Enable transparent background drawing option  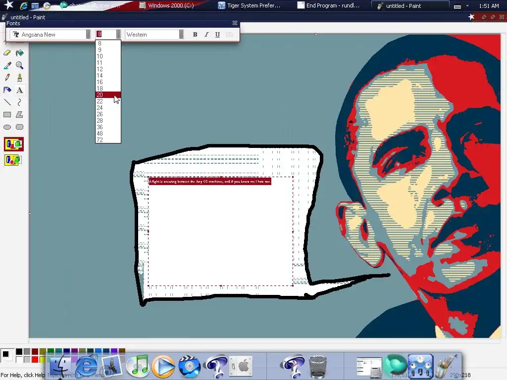click(x=13, y=160)
